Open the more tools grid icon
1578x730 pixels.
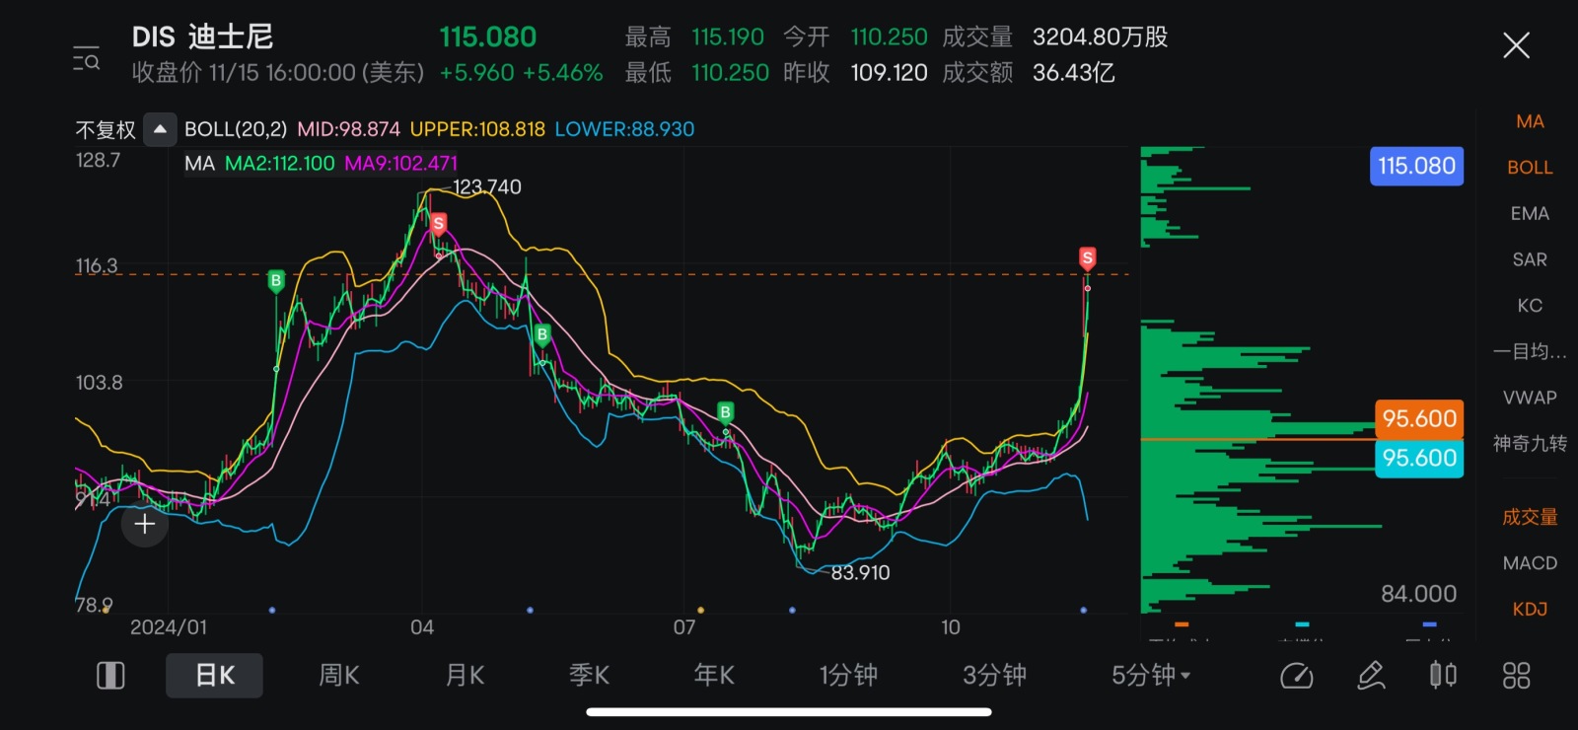click(x=1516, y=676)
